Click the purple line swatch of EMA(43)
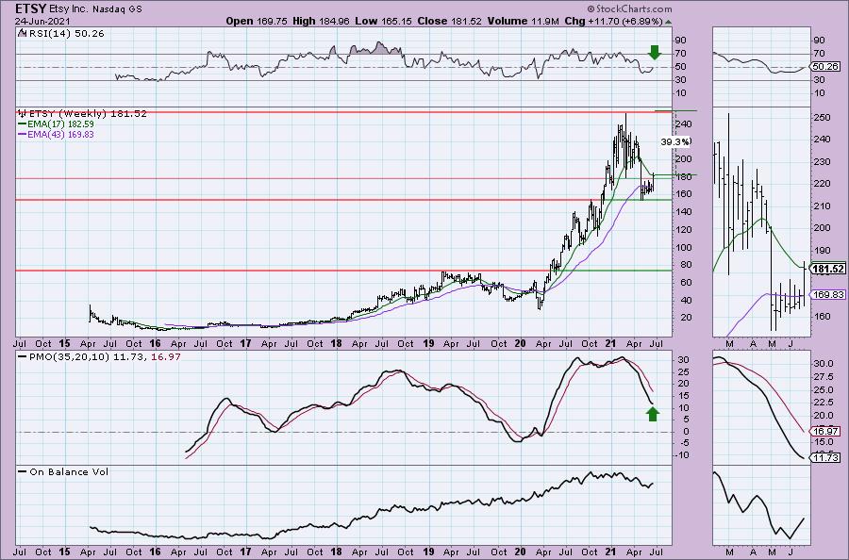The width and height of the screenshot is (849, 560). coord(23,134)
